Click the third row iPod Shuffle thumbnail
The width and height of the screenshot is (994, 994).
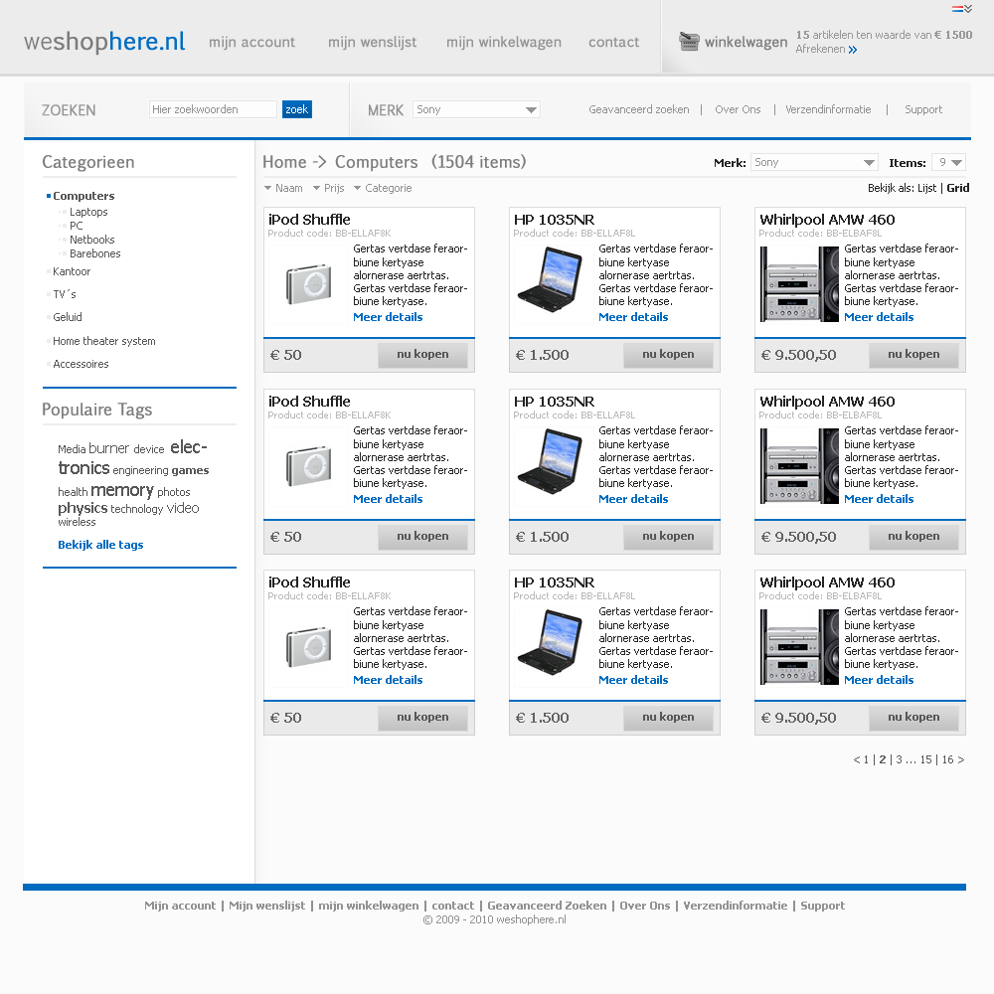[309, 647]
